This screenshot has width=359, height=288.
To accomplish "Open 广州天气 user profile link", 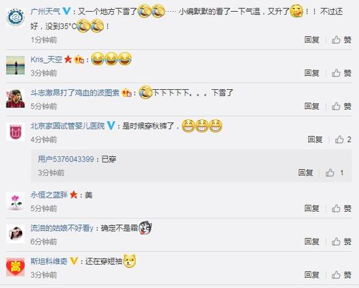I will pos(46,11).
